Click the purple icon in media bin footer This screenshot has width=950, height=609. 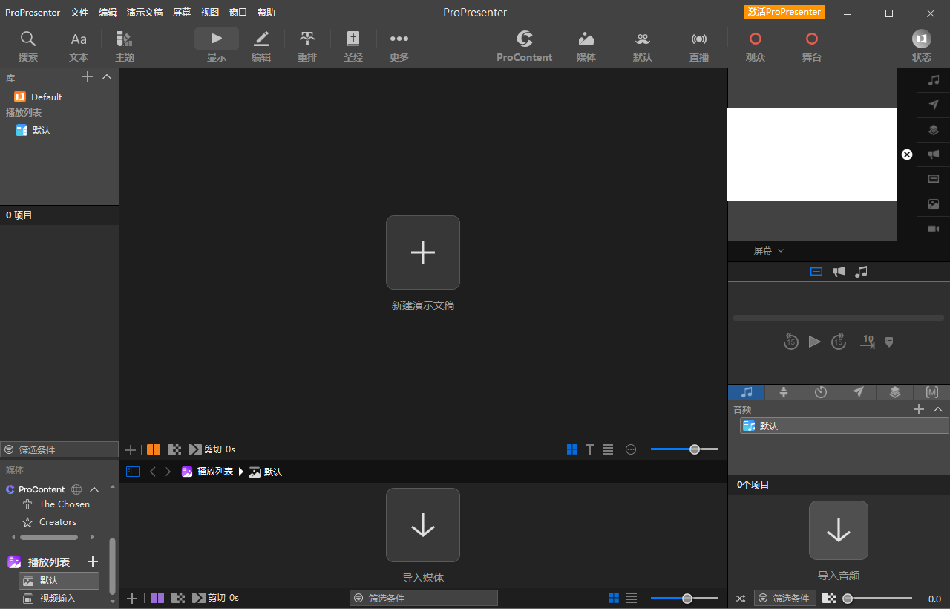157,598
